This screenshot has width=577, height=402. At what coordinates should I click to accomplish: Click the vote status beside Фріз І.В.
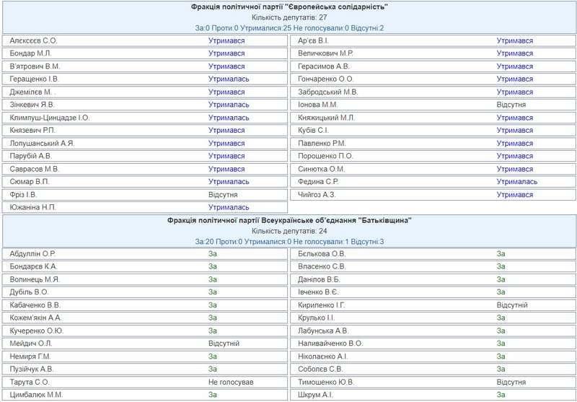pos(224,195)
